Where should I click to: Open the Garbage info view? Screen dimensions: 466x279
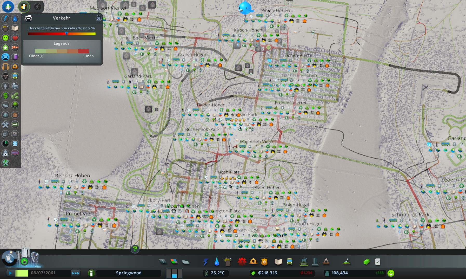point(5,28)
